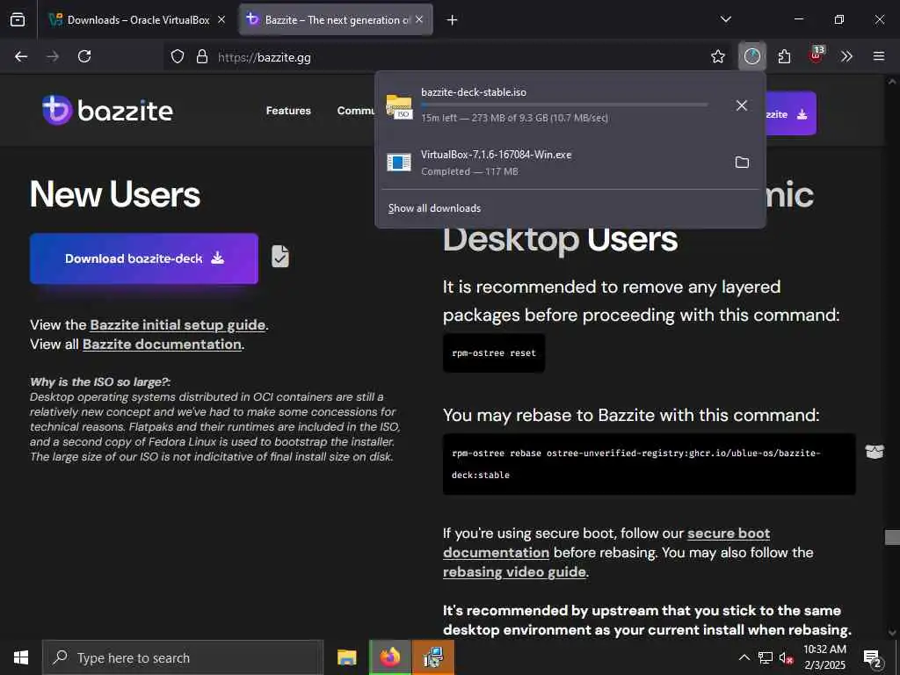The width and height of the screenshot is (900, 675).
Task: Bookmark this page with star icon
Action: 718,56
